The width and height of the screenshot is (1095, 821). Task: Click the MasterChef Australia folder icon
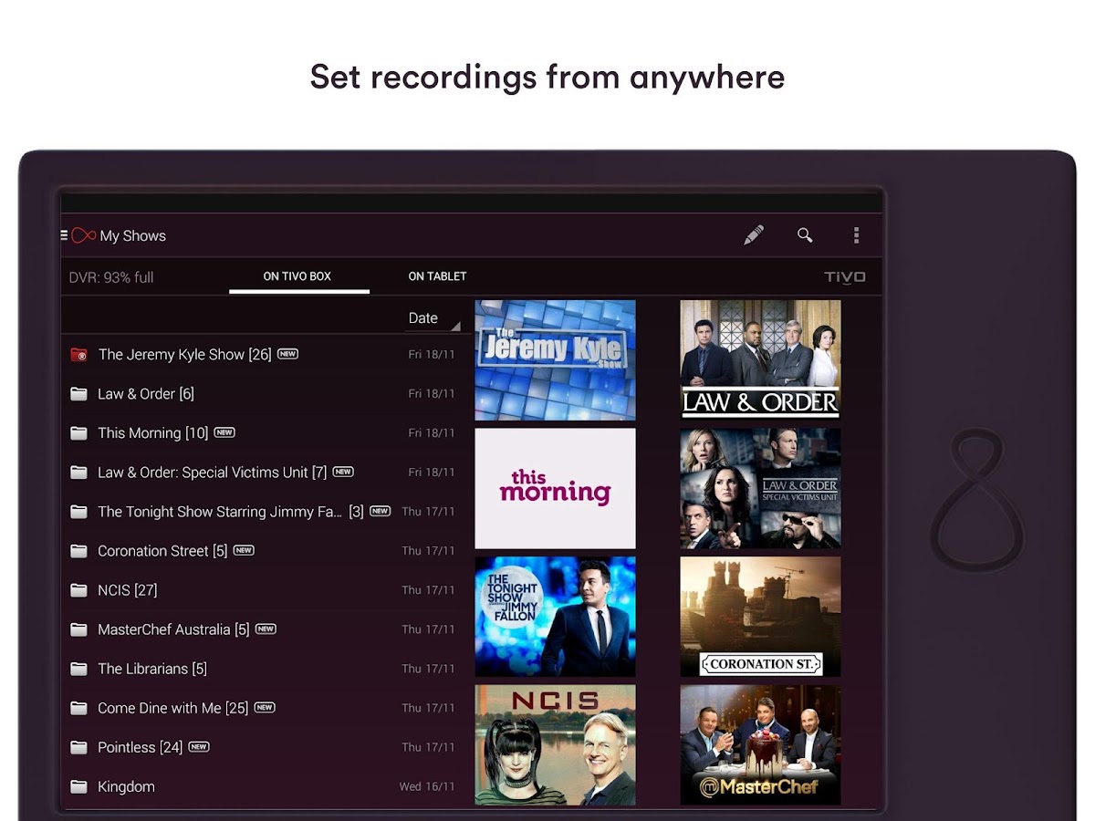click(79, 629)
